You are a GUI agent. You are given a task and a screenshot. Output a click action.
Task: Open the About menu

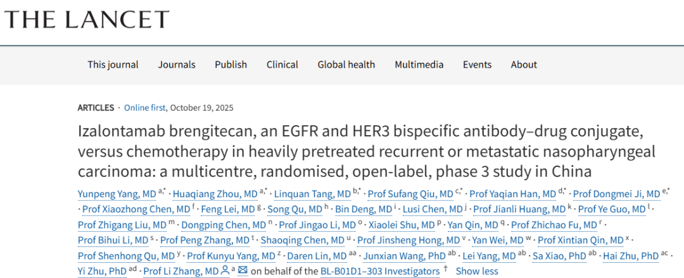pyautogui.click(x=524, y=64)
